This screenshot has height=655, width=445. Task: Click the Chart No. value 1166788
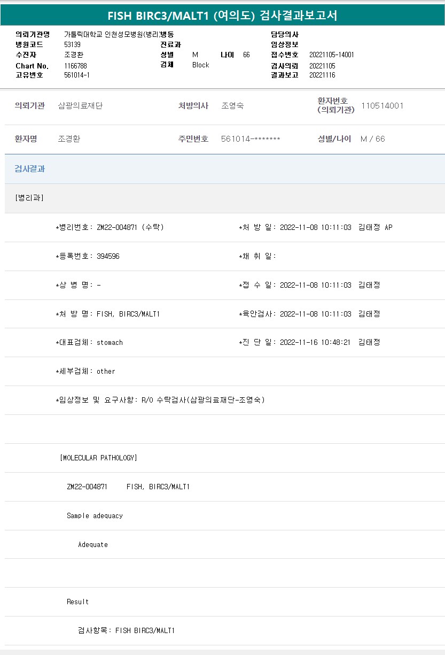coord(75,66)
